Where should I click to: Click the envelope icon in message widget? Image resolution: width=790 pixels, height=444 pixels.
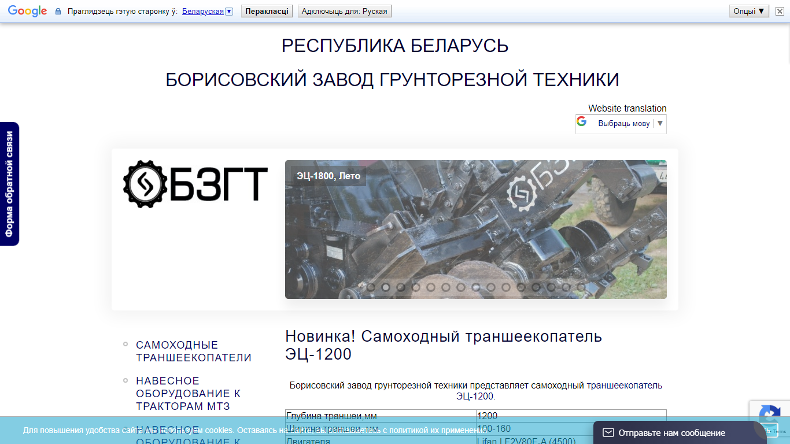(608, 432)
